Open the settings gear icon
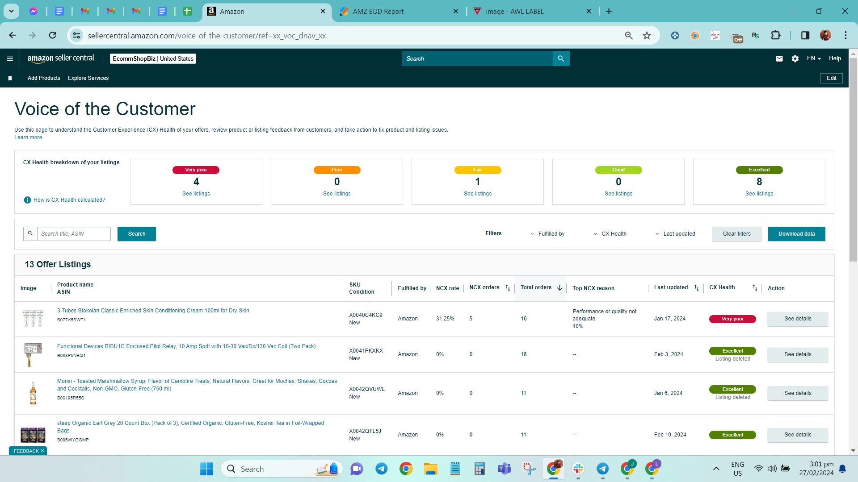The width and height of the screenshot is (858, 482). (x=795, y=58)
